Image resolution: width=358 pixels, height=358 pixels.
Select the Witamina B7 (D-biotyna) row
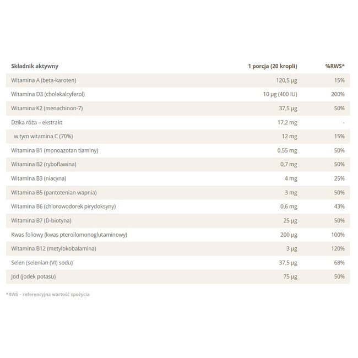[178, 220]
